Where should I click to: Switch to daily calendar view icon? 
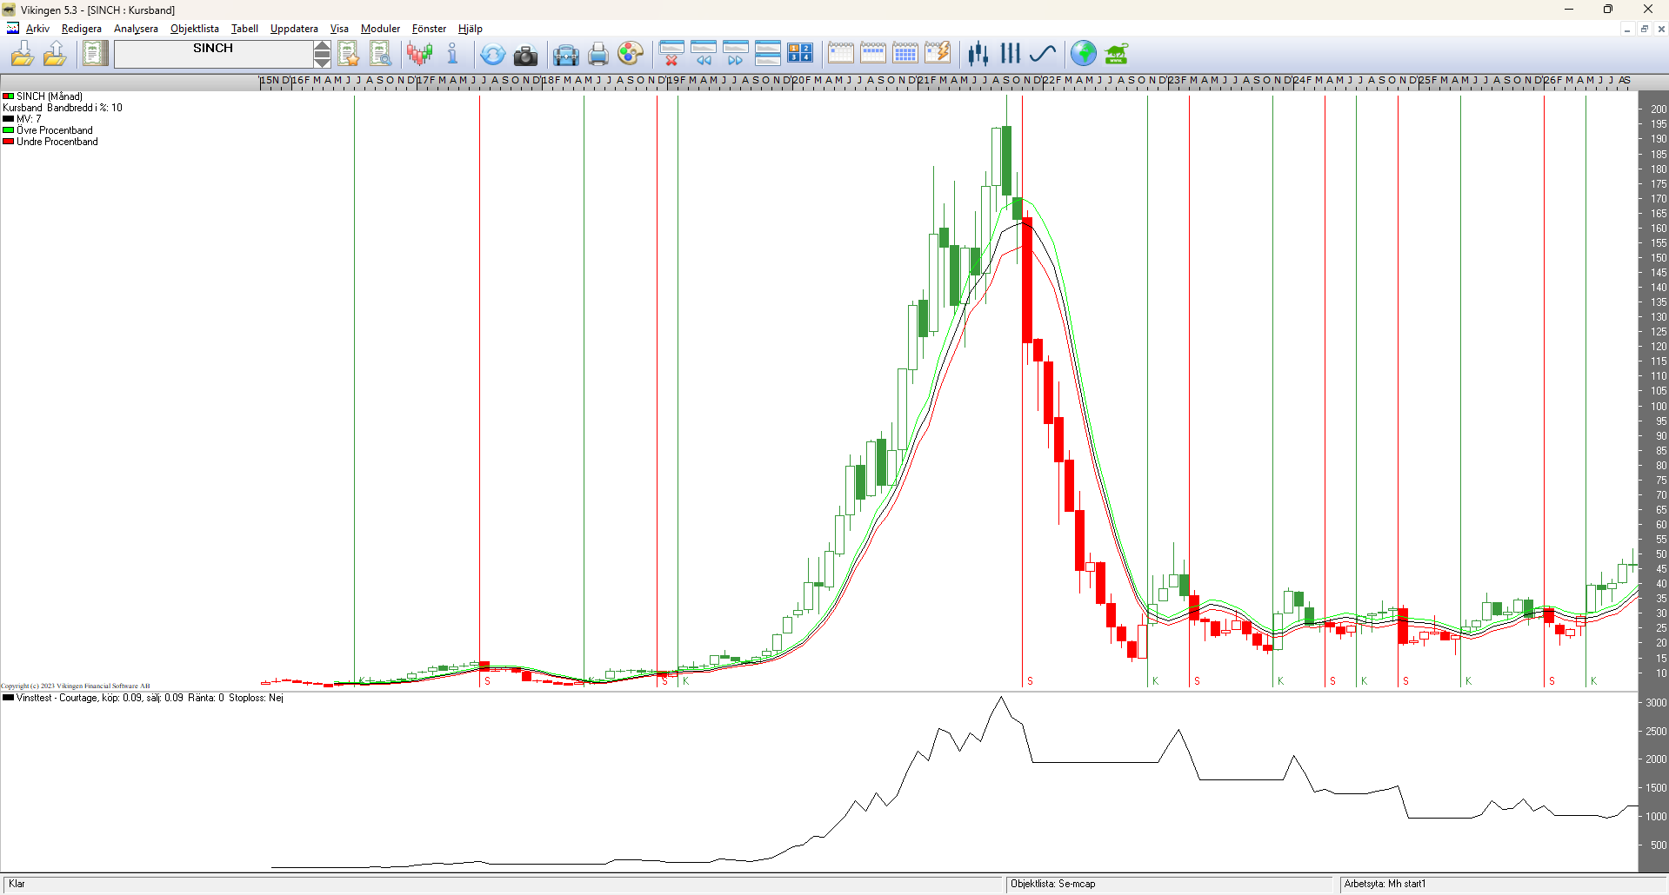pyautogui.click(x=841, y=54)
